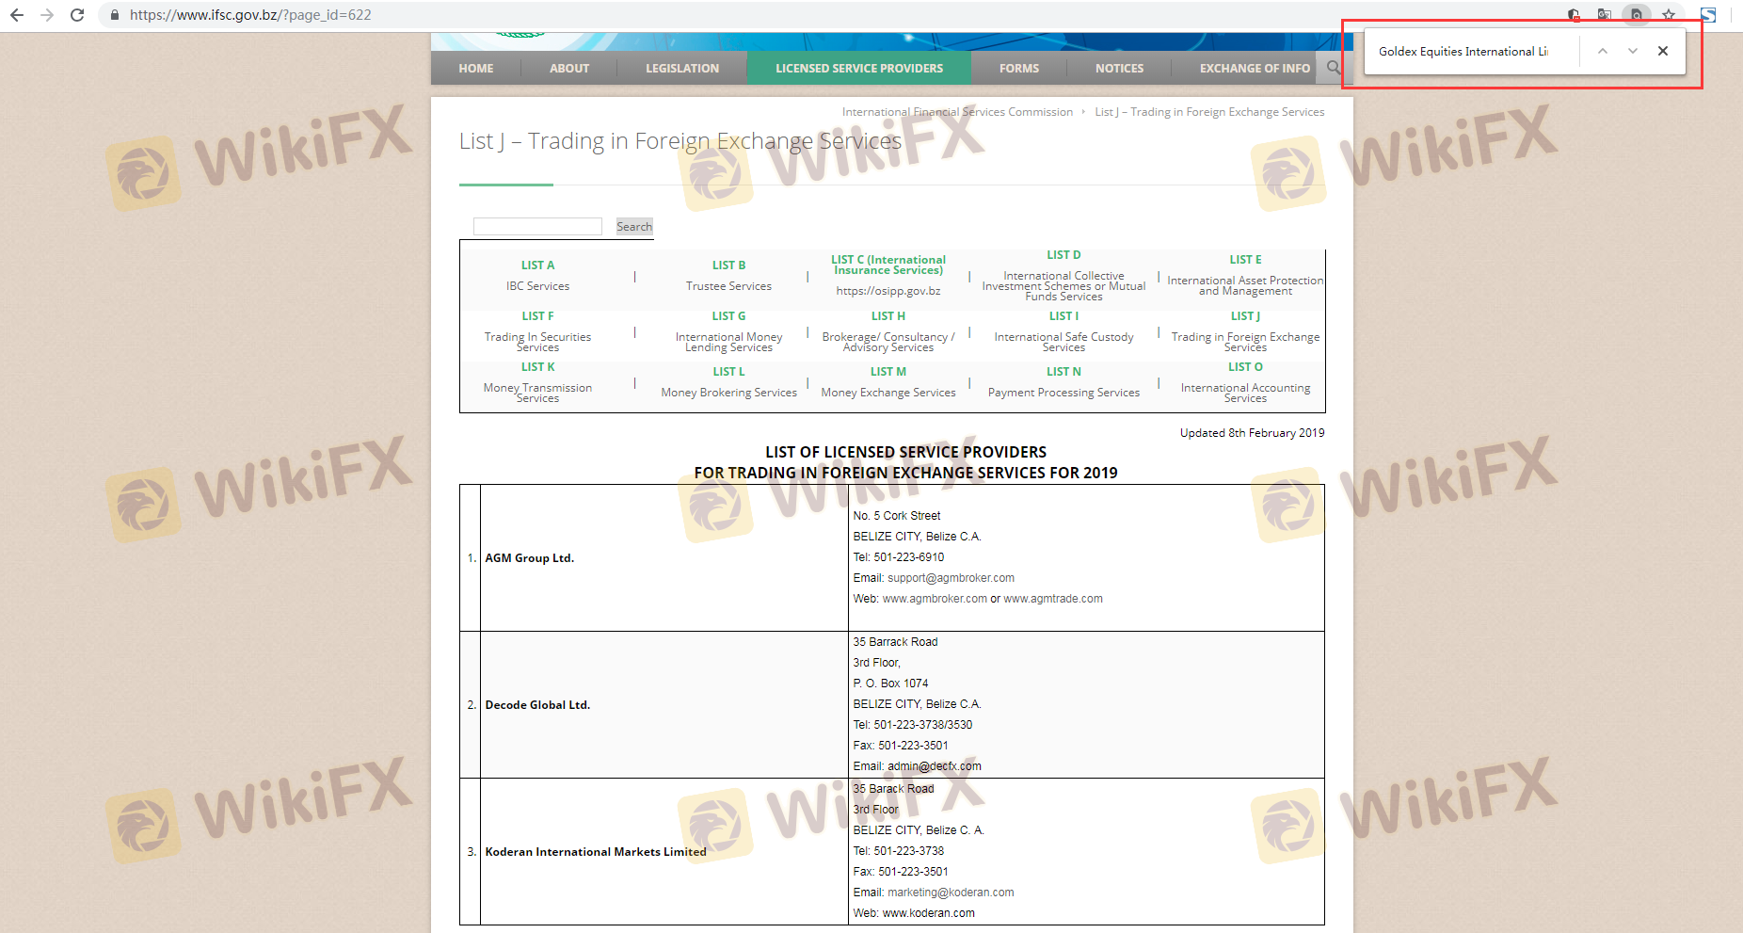1743x933 pixels.
Task: Jump to next find result using down chevron
Action: click(1633, 51)
